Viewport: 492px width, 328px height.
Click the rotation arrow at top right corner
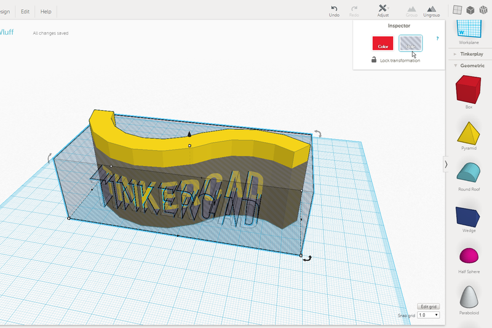tap(318, 134)
